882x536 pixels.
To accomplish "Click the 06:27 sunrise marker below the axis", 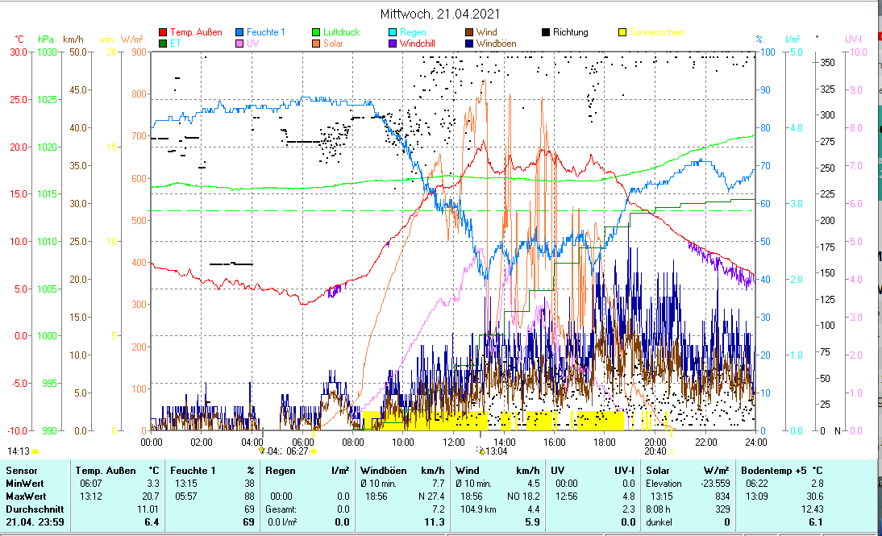I will 309,451.
